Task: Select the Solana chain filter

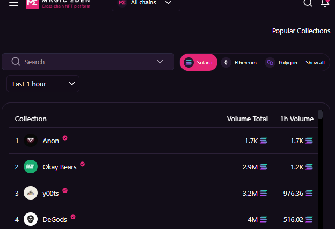Action: click(x=199, y=62)
